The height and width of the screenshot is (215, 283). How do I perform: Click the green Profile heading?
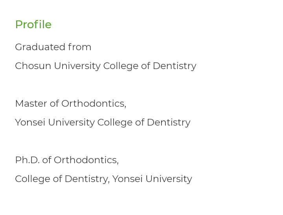33,24
